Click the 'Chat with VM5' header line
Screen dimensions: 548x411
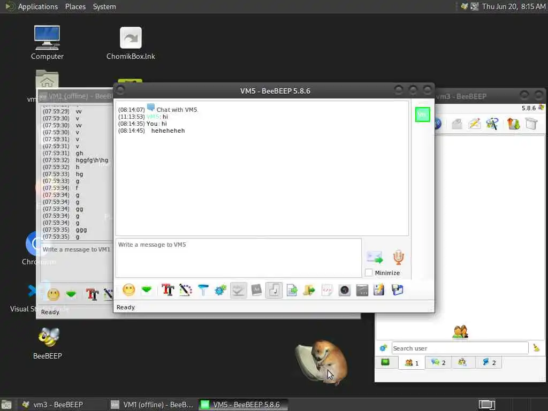click(x=177, y=110)
